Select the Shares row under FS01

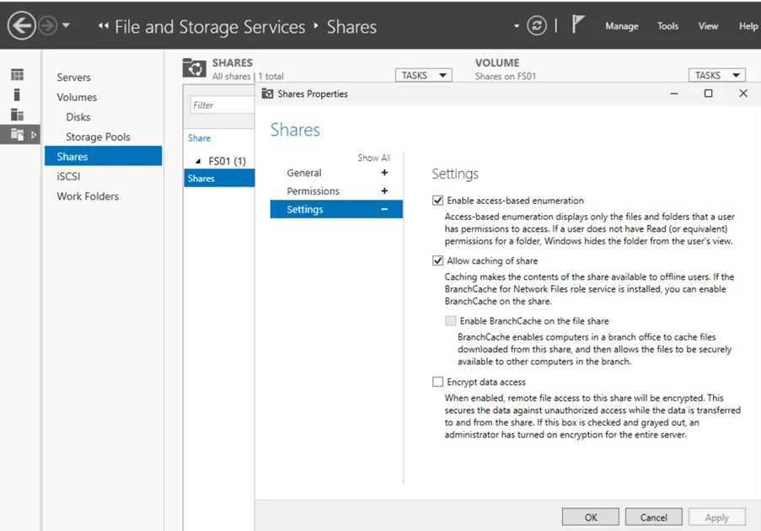[219, 178]
